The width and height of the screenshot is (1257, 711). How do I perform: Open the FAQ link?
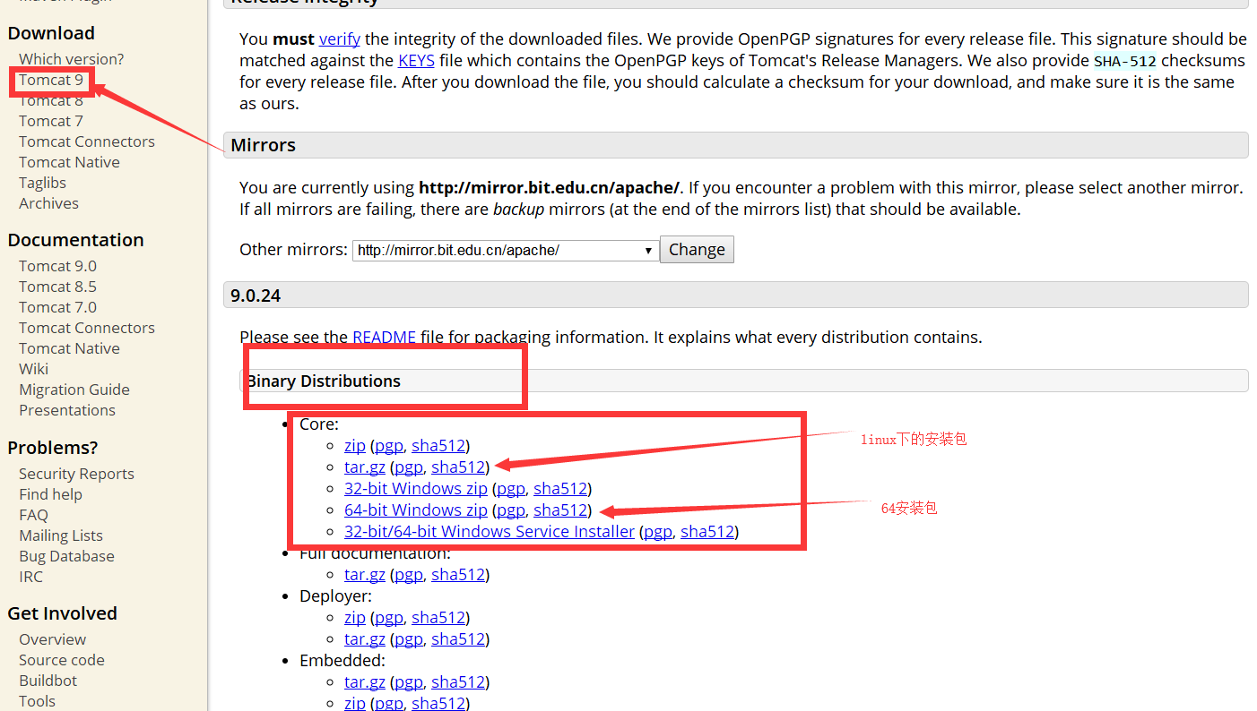point(33,515)
